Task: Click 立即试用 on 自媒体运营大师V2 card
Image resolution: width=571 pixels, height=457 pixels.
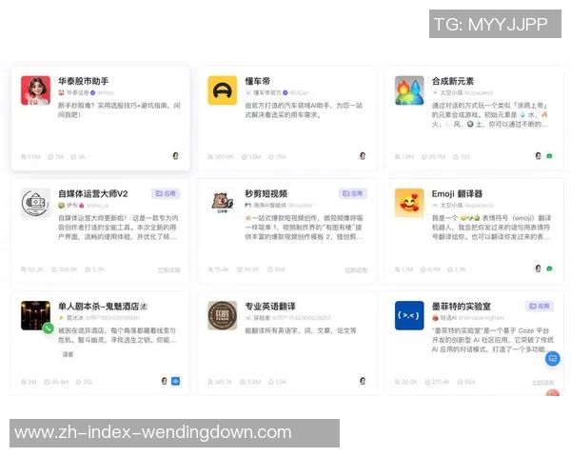Action: coord(169,270)
